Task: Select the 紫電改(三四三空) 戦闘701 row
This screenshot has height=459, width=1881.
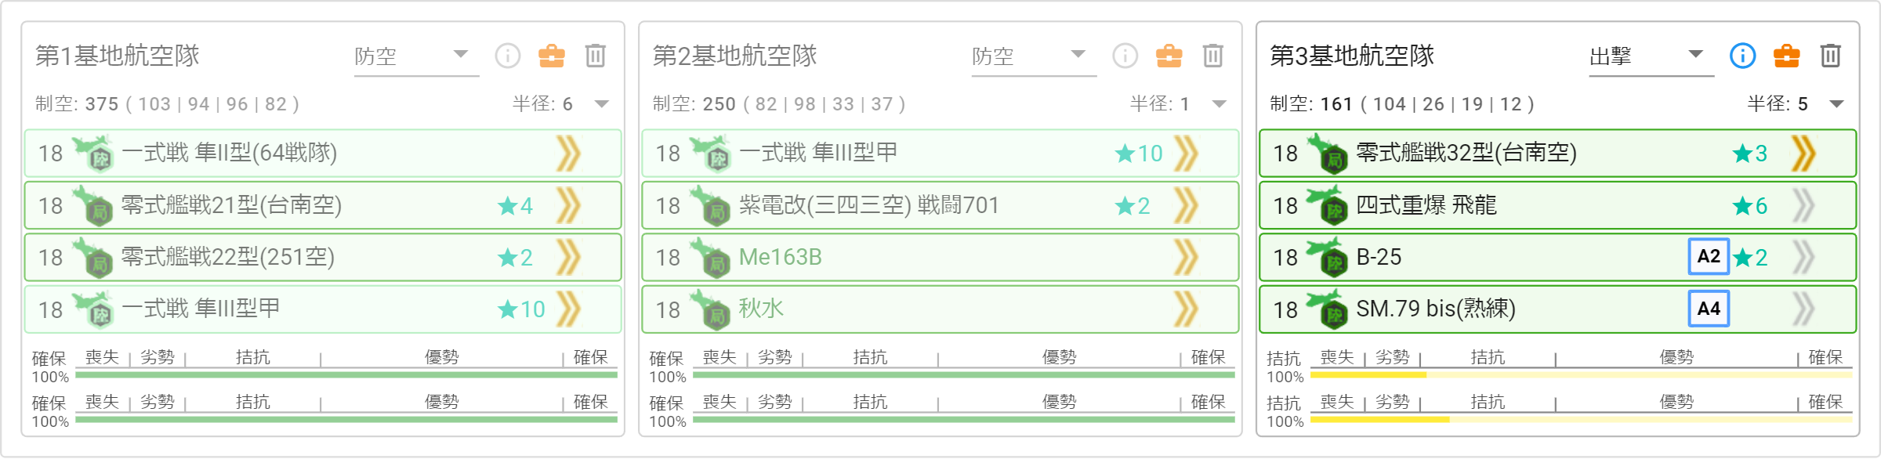Action: (940, 205)
